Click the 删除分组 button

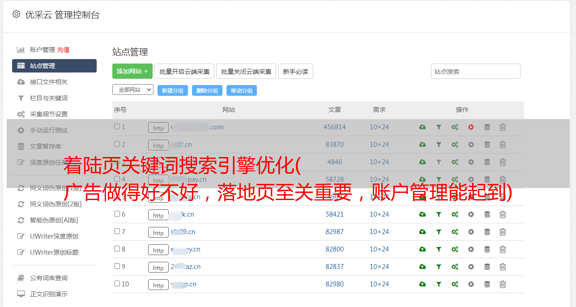click(x=207, y=90)
